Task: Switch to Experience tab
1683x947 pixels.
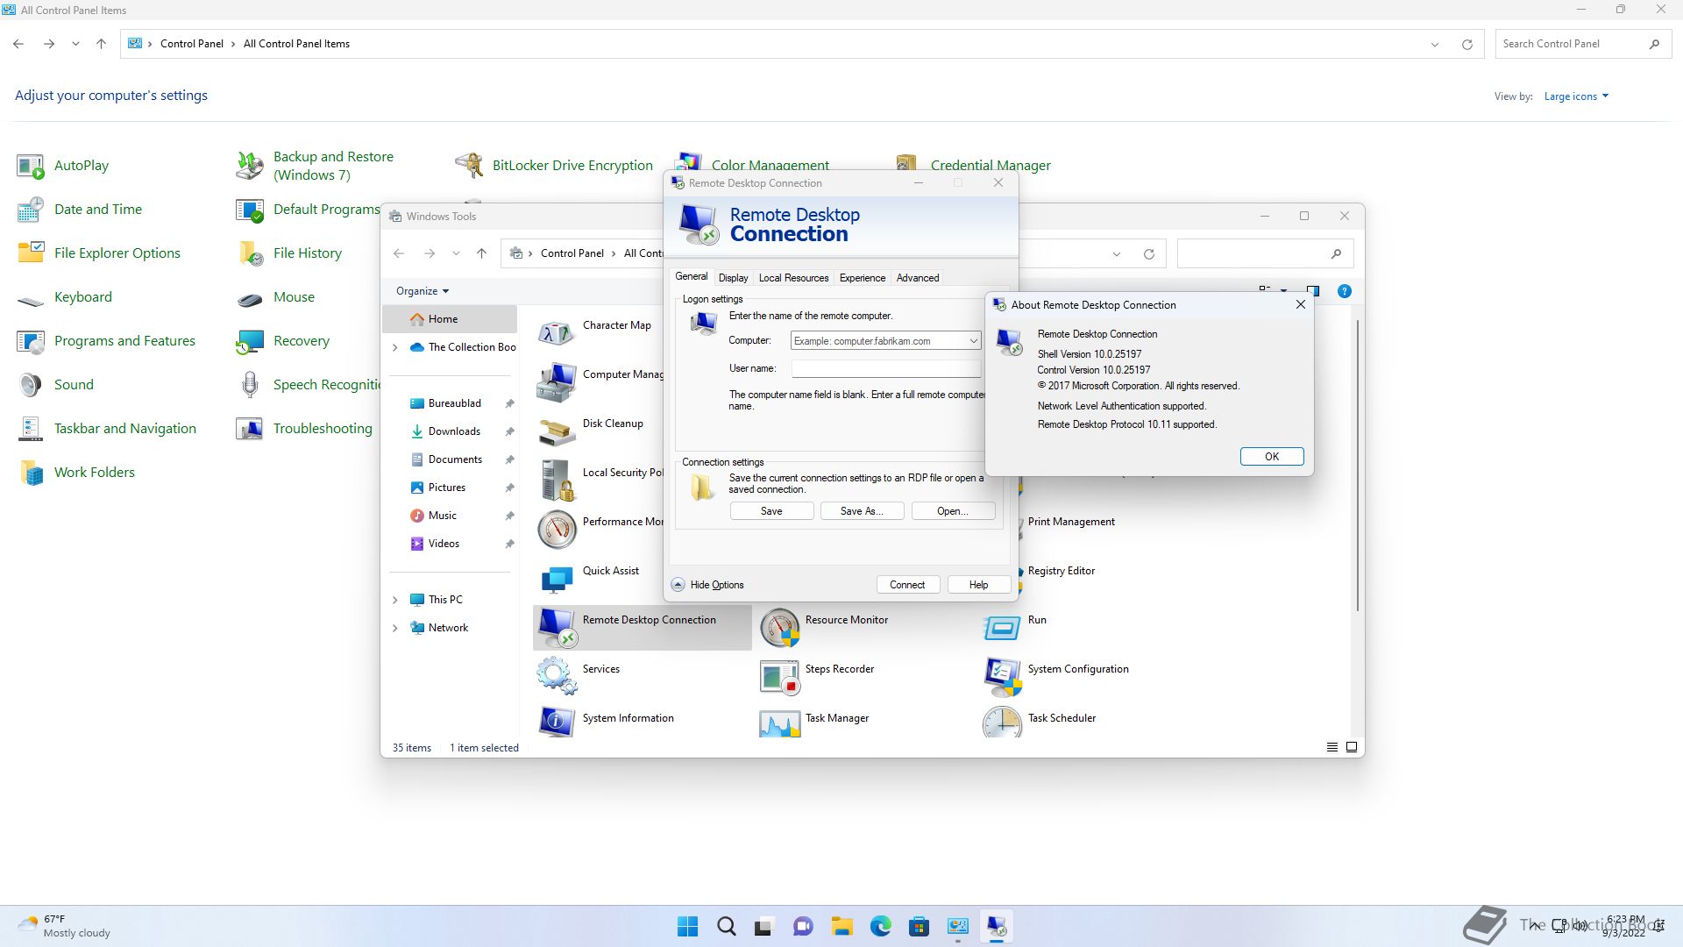Action: tap(862, 278)
